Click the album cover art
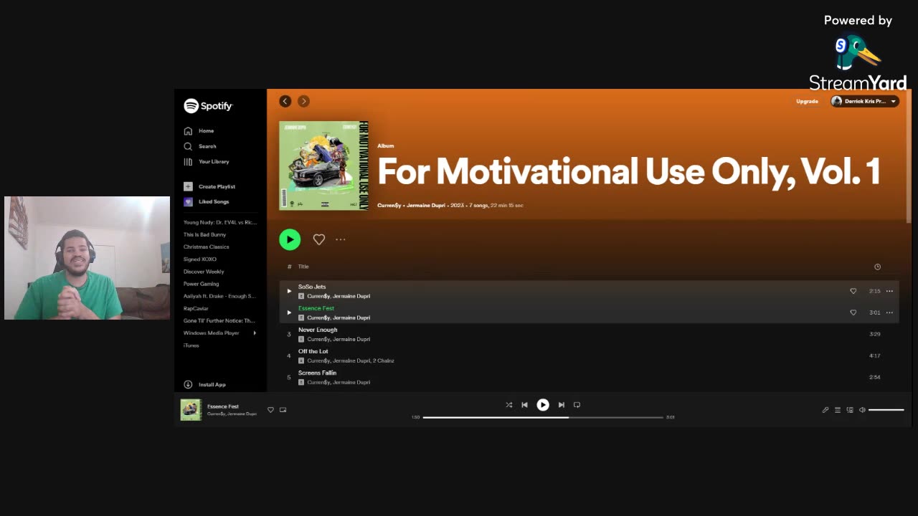This screenshot has height=516, width=918. (324, 166)
